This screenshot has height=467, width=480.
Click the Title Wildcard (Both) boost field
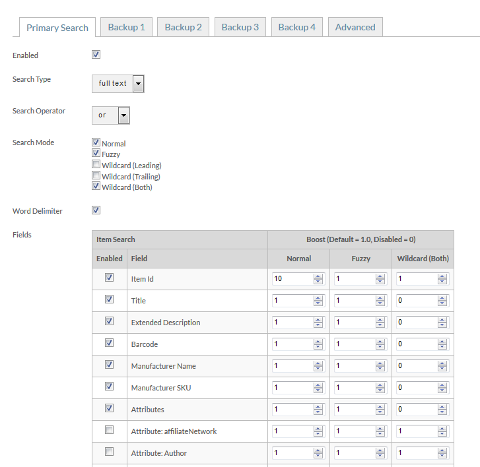pos(417,301)
